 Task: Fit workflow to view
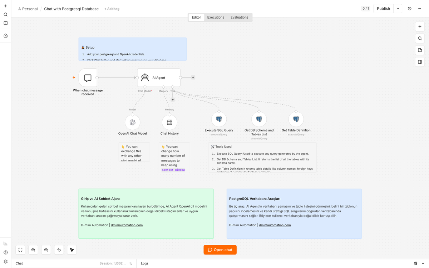click(x=20, y=250)
